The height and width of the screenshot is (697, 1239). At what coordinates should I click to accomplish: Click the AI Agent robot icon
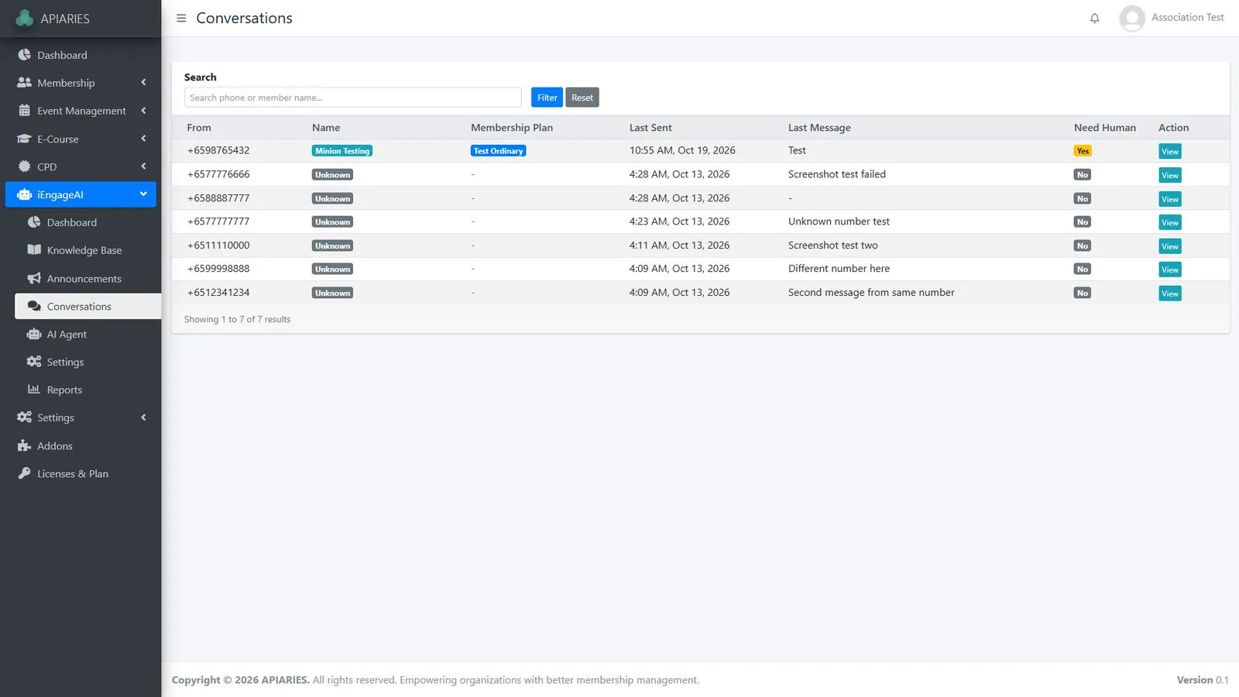click(x=34, y=334)
